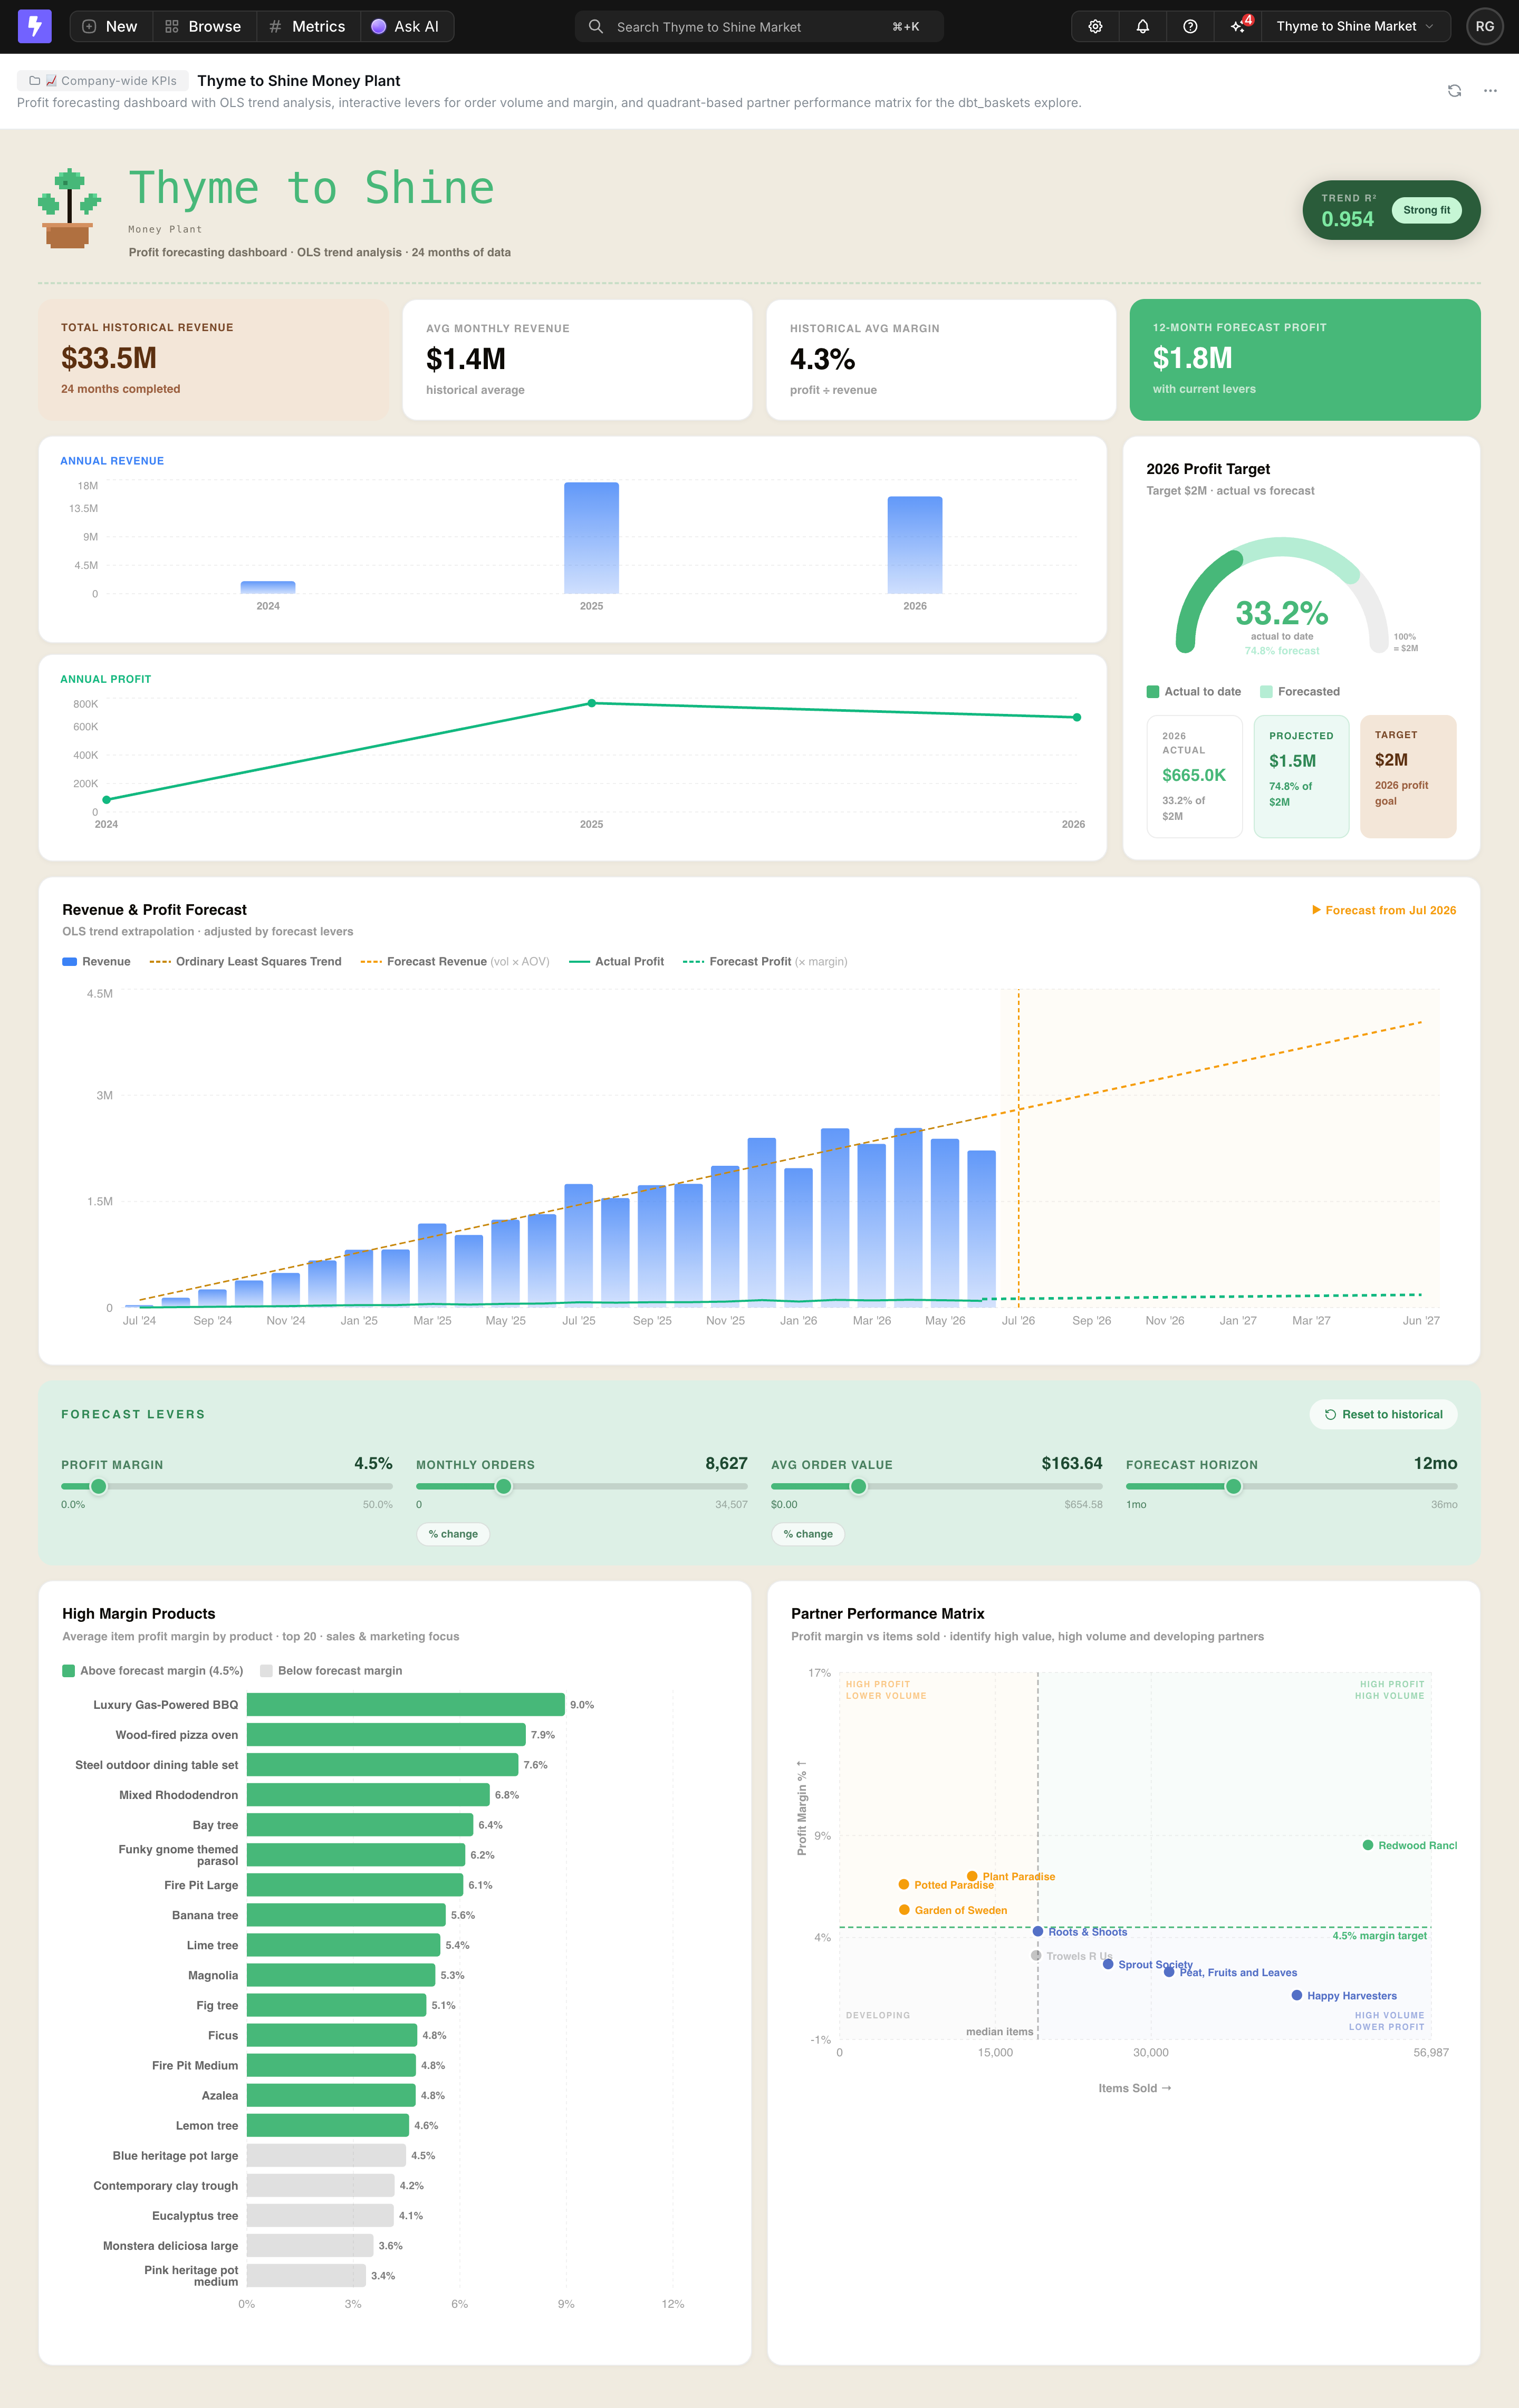
Task: Click the Peat, Fruits and Leaves data point
Action: 1169,1972
